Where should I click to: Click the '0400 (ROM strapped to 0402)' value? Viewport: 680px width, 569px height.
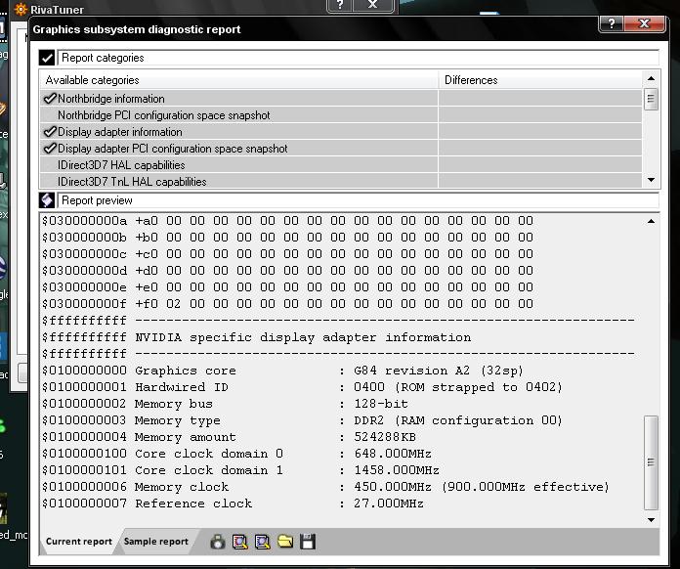pyautogui.click(x=457, y=387)
